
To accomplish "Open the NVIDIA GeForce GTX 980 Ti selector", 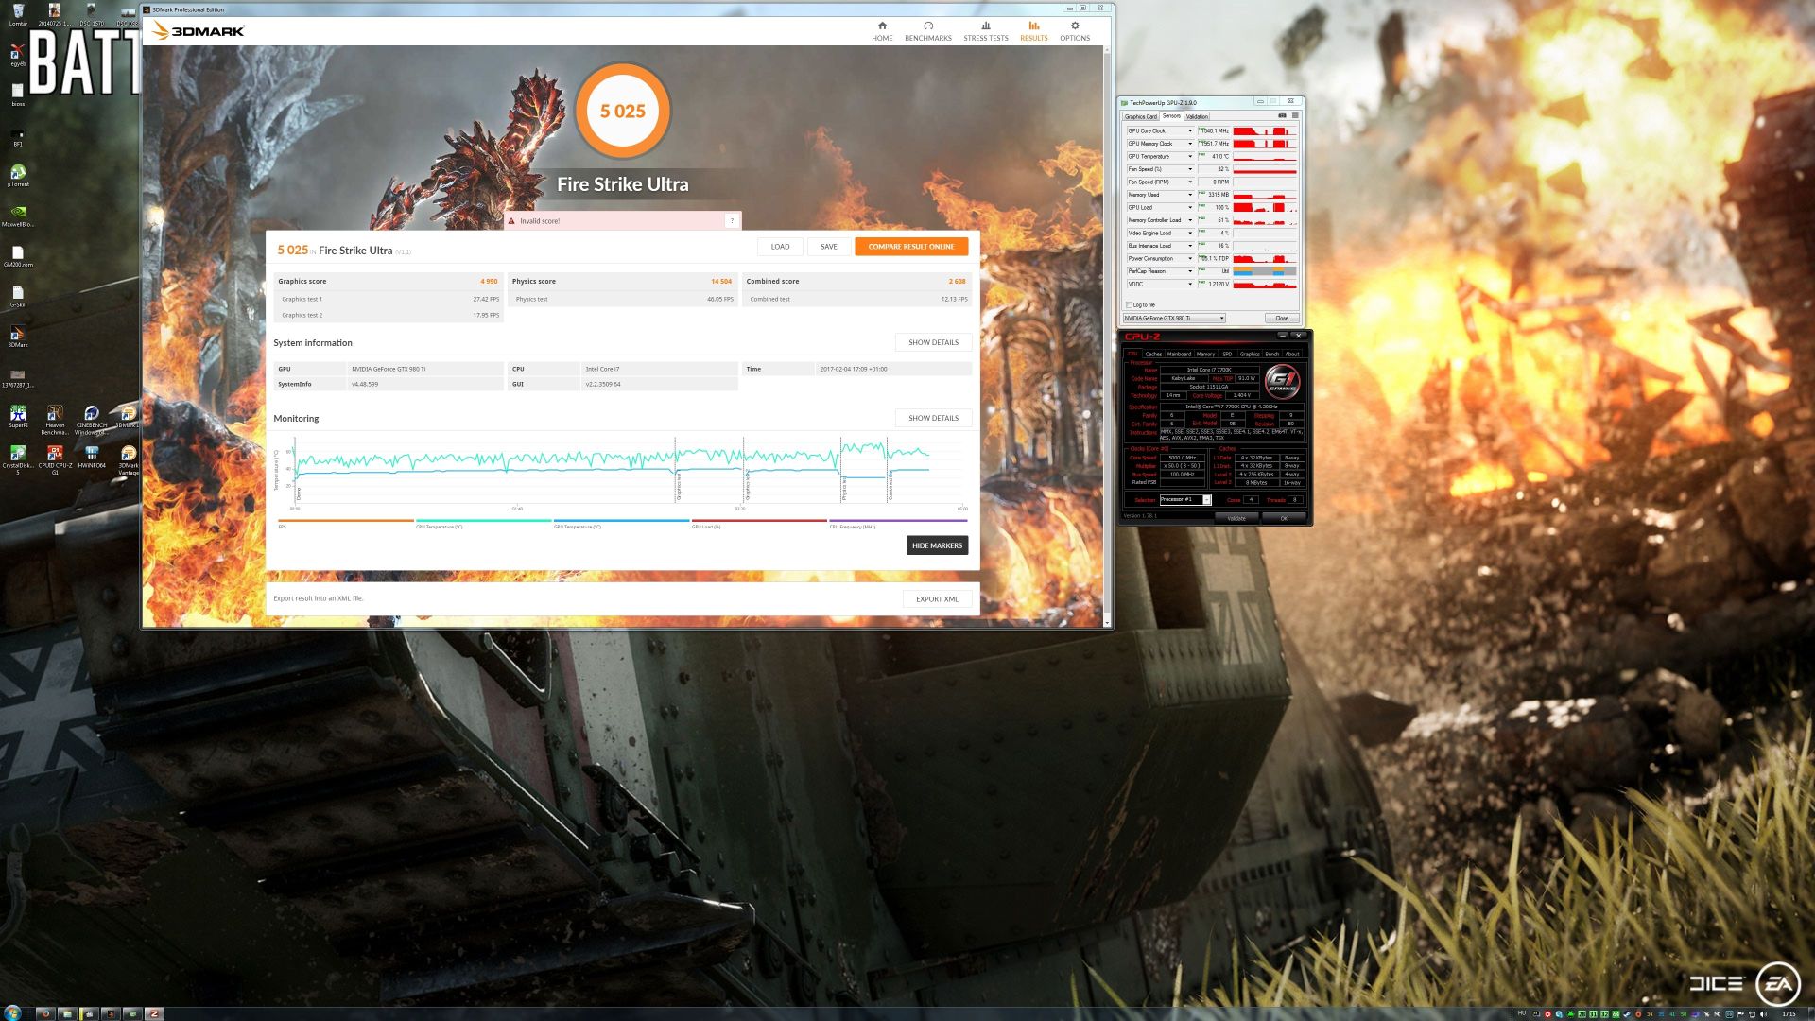I will click(x=1174, y=319).
